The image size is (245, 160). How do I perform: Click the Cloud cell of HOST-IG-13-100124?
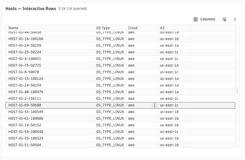pyautogui.click(x=142, y=79)
